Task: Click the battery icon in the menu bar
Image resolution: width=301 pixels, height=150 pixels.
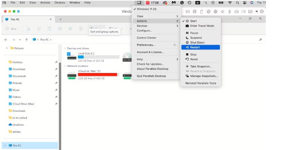Action: (220, 3)
